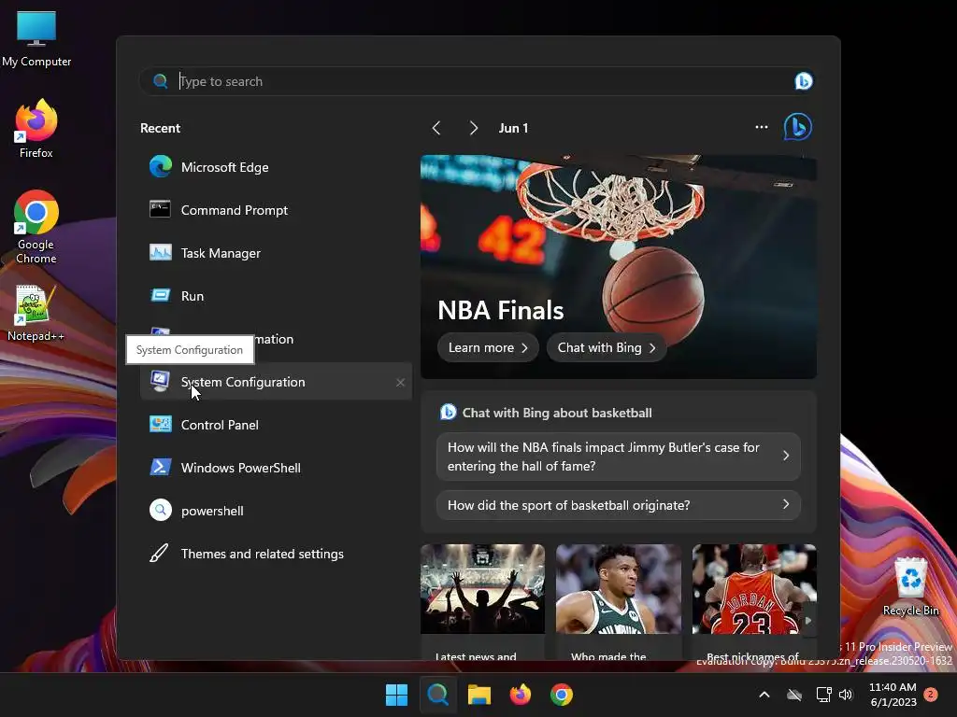Open the Run dialog entry
This screenshot has height=717, width=957.
click(276, 296)
